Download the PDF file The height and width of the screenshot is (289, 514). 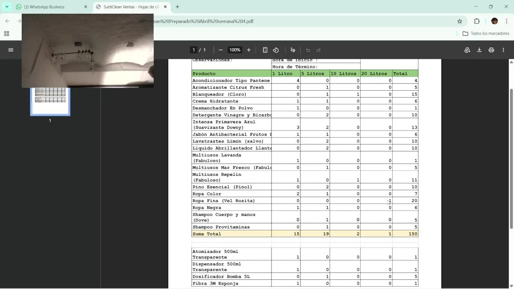pos(479,50)
